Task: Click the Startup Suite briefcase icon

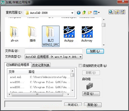Action: [90, 86]
